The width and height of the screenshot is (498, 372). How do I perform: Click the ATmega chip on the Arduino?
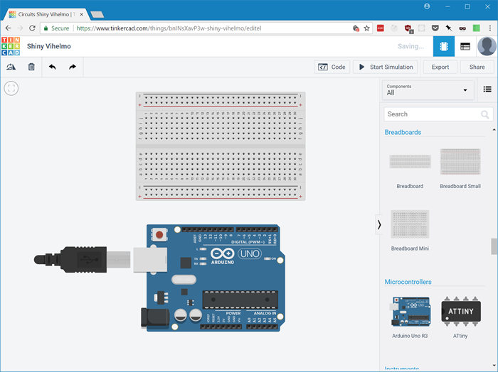[x=240, y=300]
